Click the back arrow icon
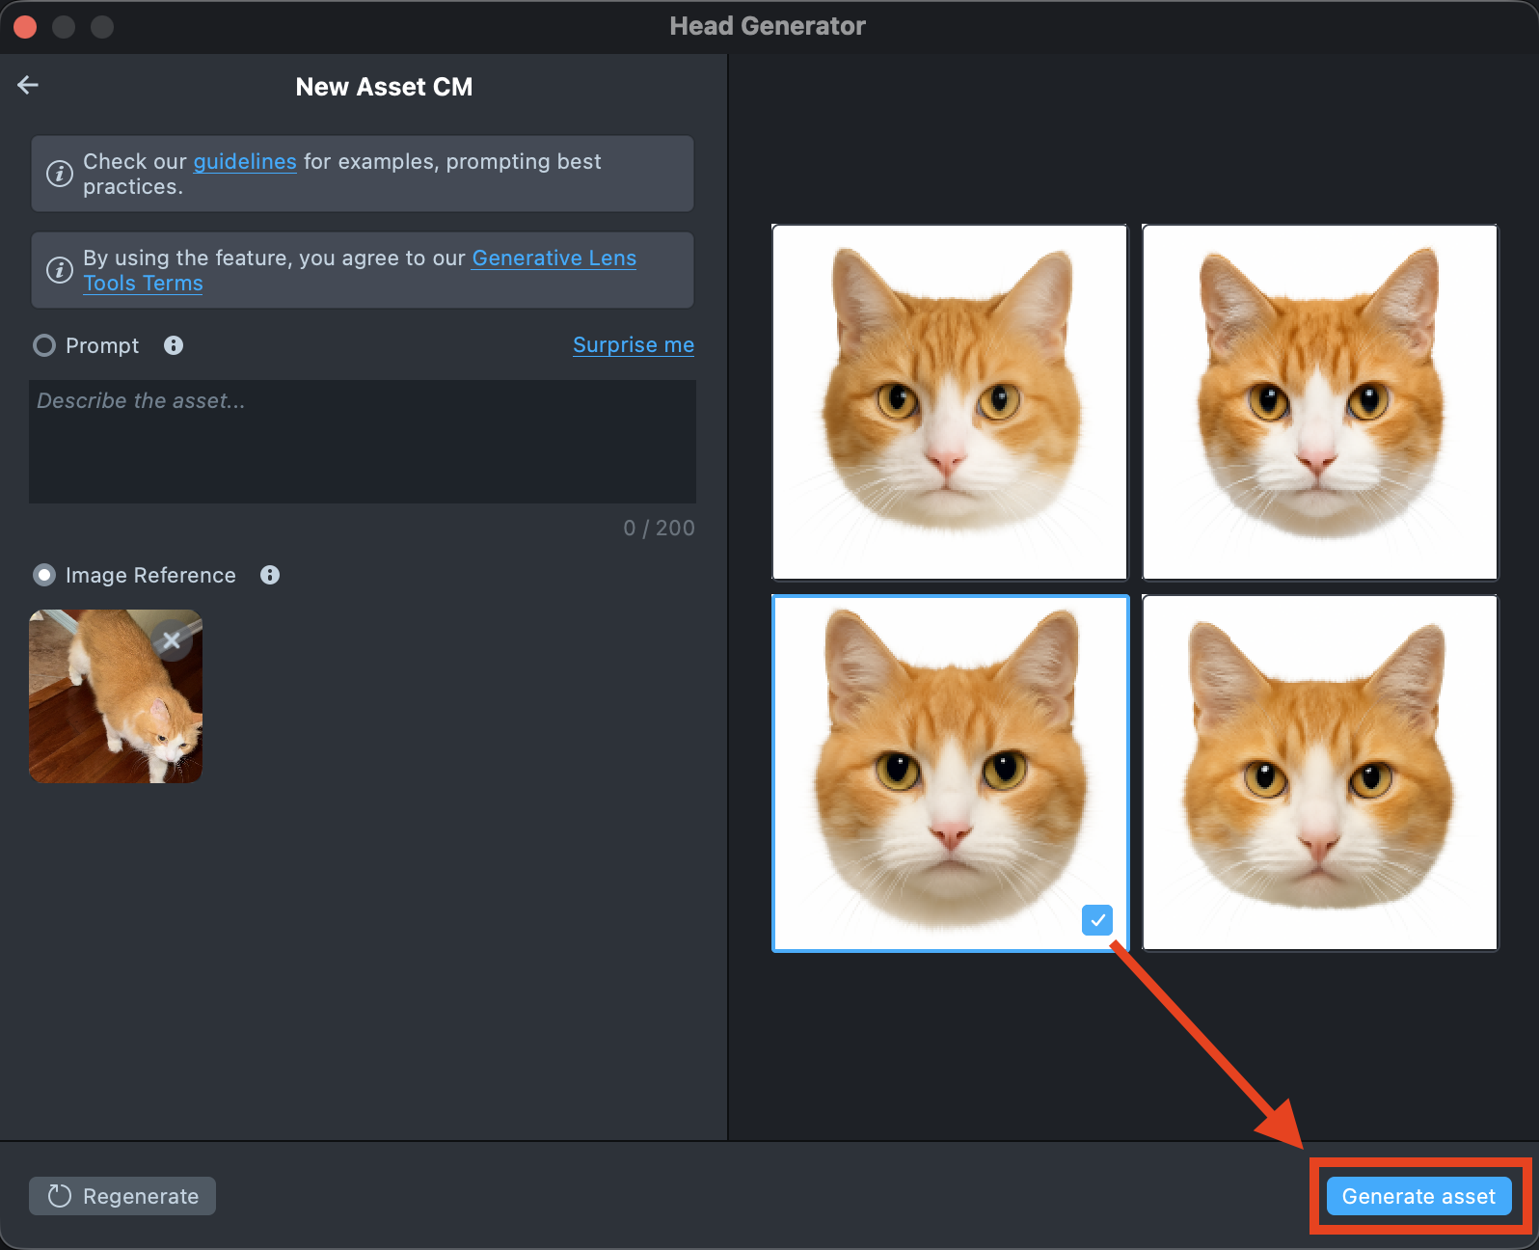Screen dimensions: 1539x1250 [x=28, y=86]
